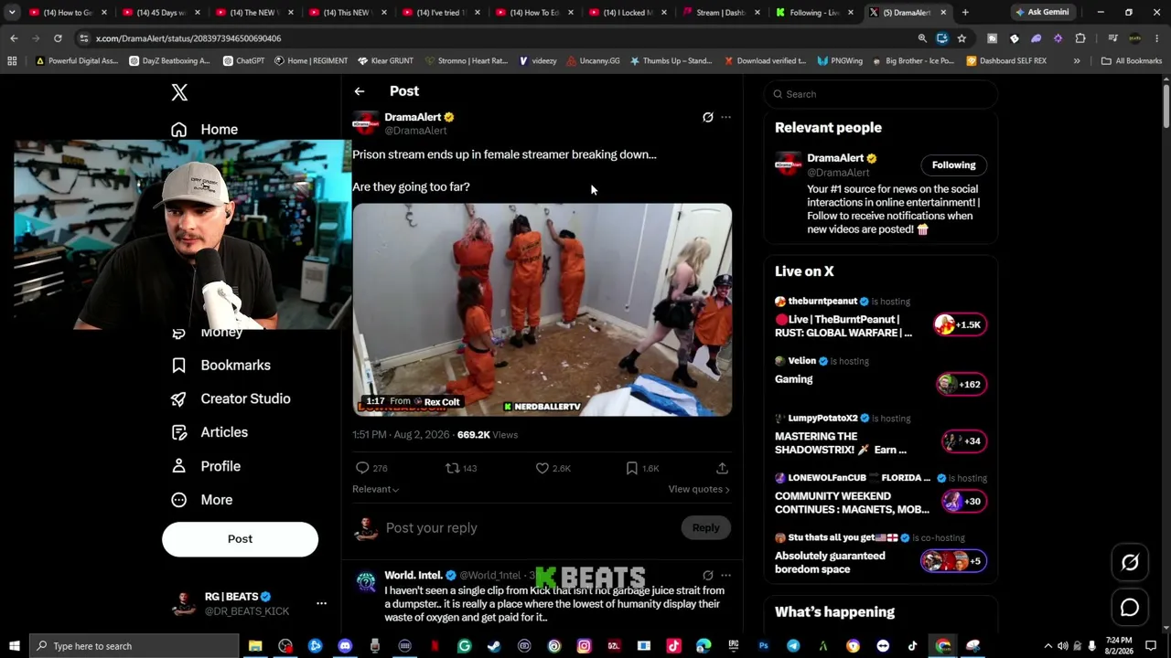Open account menu dots beside RG | BEATS
Viewport: 1171px width, 658px height.
tap(321, 603)
